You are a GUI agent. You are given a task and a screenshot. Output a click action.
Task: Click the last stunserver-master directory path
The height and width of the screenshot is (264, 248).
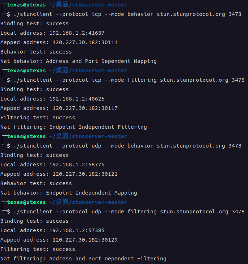88,202
